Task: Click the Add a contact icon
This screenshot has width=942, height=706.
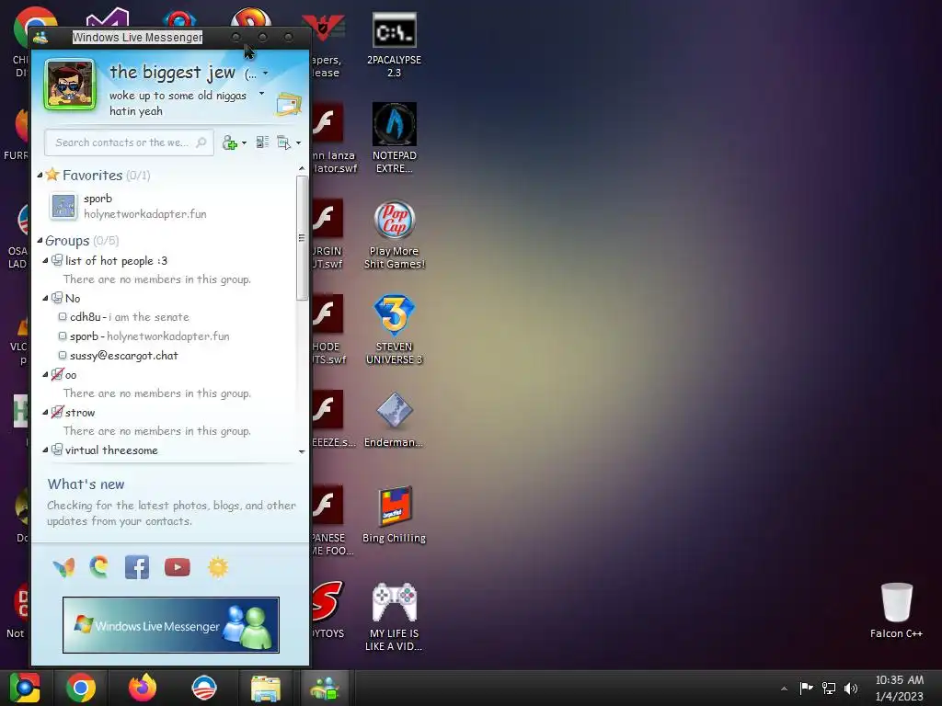Action: click(229, 142)
